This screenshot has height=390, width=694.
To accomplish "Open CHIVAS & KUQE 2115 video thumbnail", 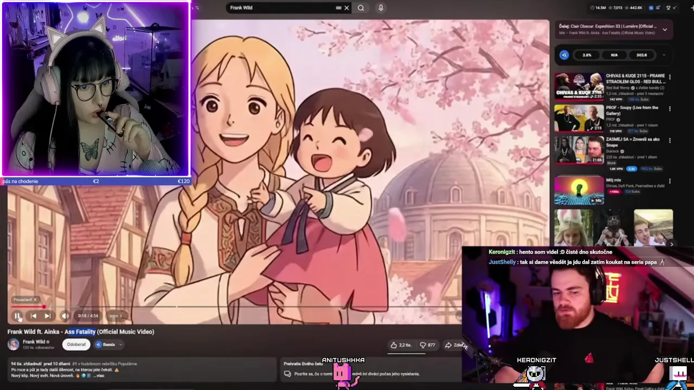I will point(579,87).
